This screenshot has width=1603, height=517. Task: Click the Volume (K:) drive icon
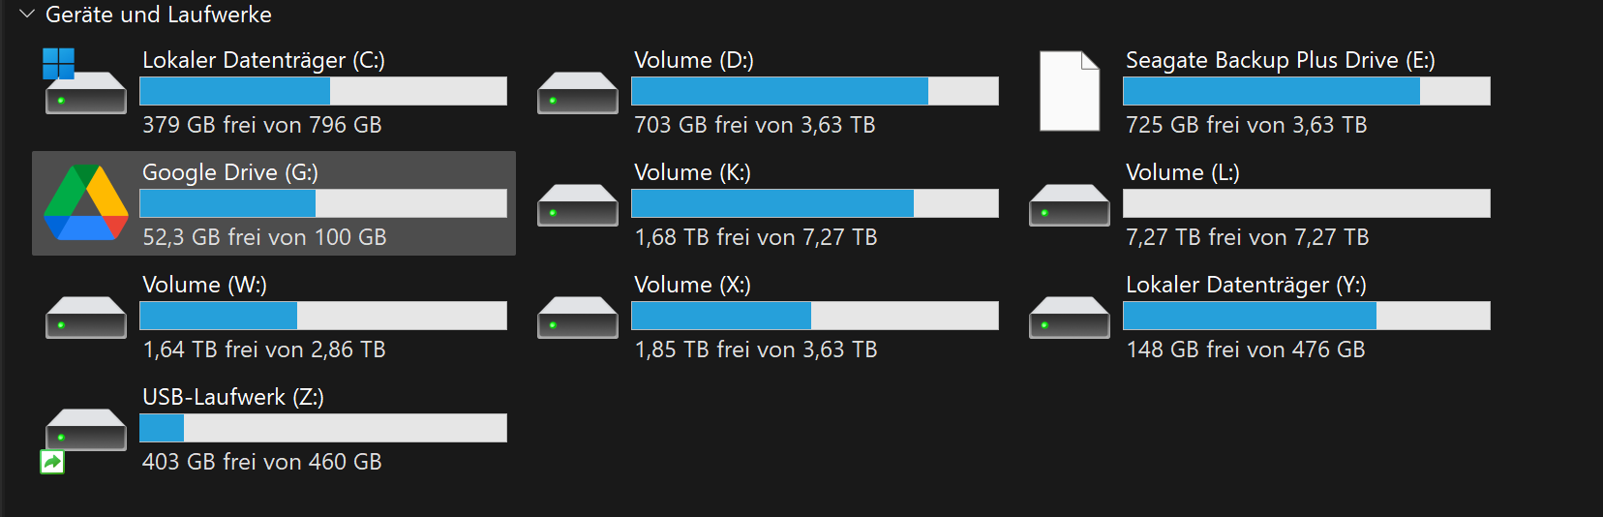pyautogui.click(x=578, y=205)
